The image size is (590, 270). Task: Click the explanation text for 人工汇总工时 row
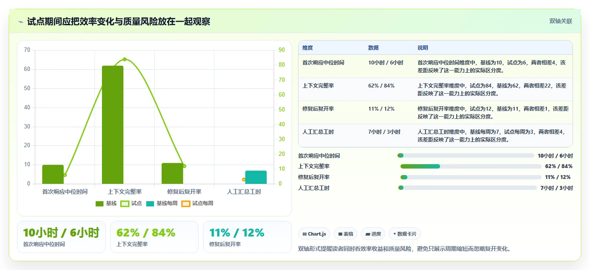pos(492,136)
